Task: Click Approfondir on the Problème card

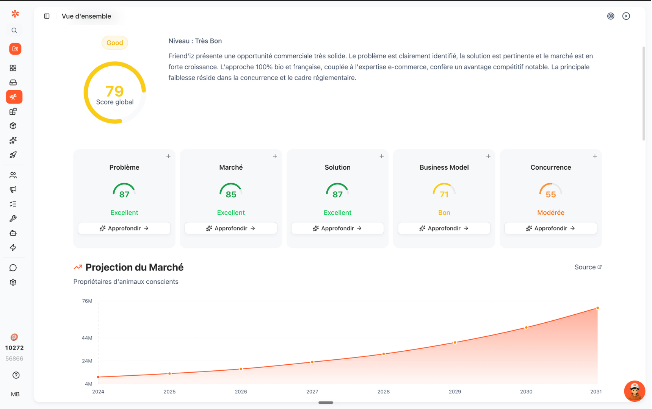Action: pos(124,228)
